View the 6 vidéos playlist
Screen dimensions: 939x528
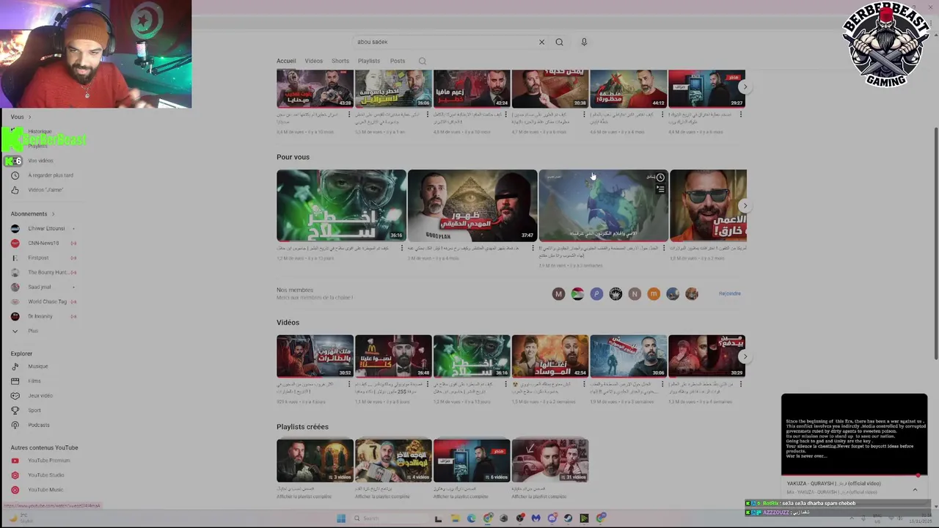[472, 461]
